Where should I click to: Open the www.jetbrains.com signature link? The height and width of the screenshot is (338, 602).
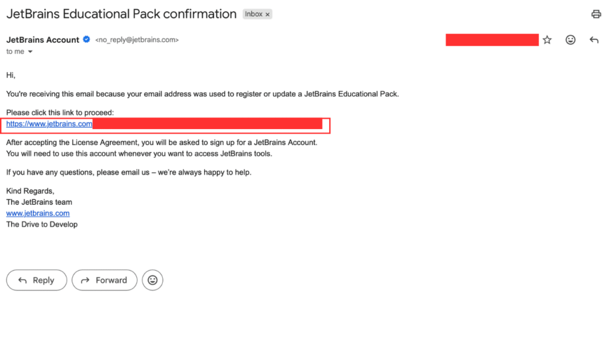38,213
